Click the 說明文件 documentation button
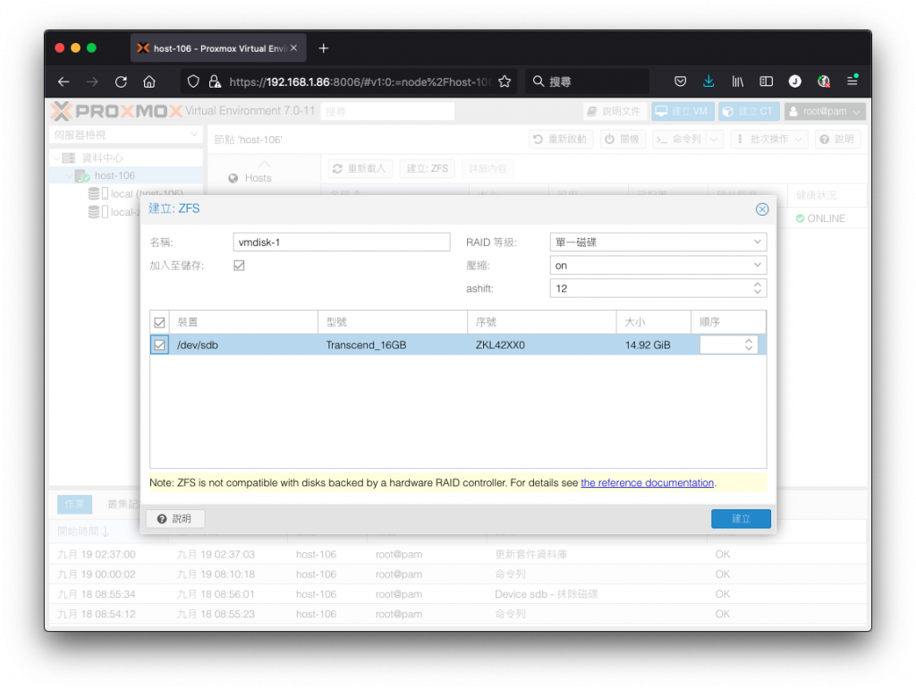 click(x=614, y=112)
